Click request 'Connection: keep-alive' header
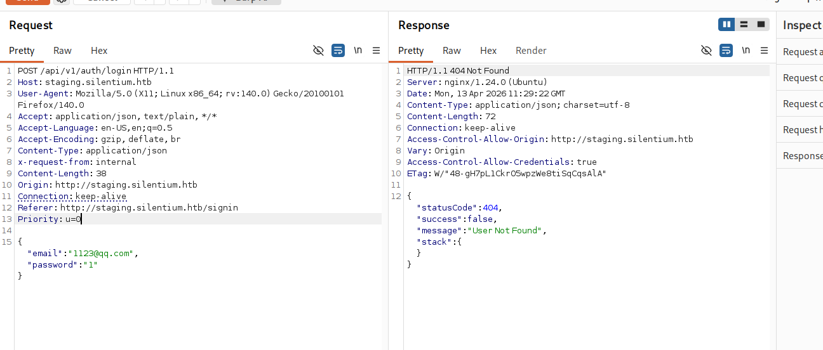This screenshot has height=350, width=823. [72, 197]
